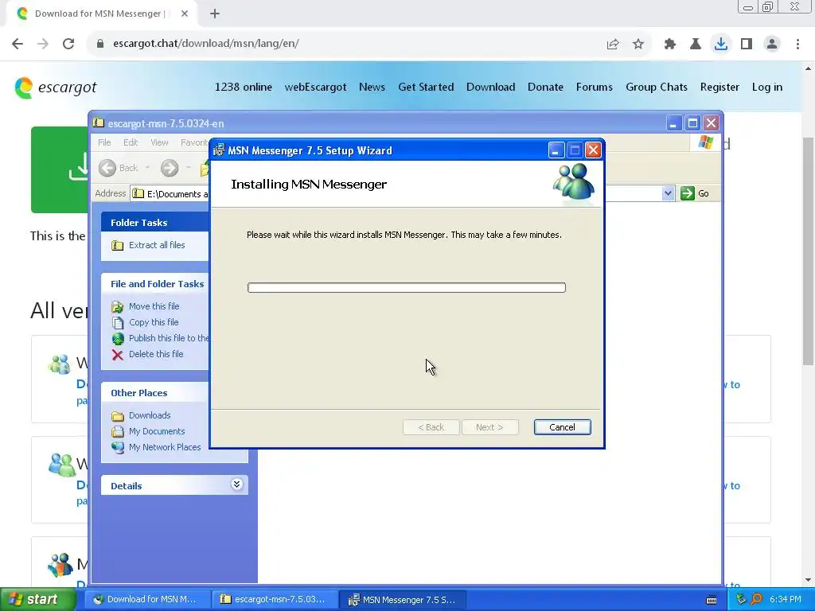Image resolution: width=815 pixels, height=611 pixels.
Task: Click the Back button in the zip folder window
Action: coord(119,168)
